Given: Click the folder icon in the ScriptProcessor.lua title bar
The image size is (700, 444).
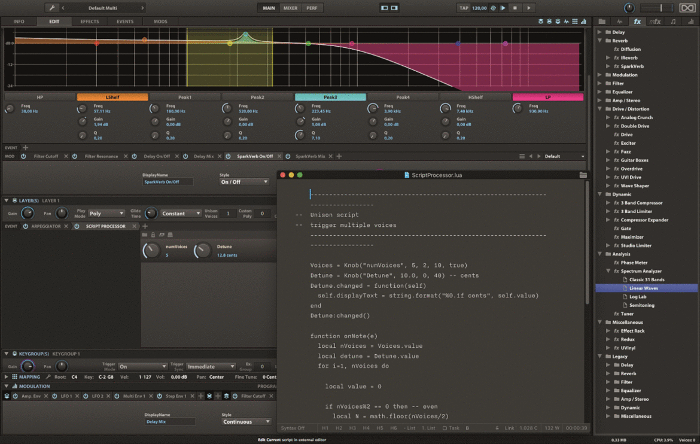Looking at the screenshot, I should pyautogui.click(x=583, y=175).
